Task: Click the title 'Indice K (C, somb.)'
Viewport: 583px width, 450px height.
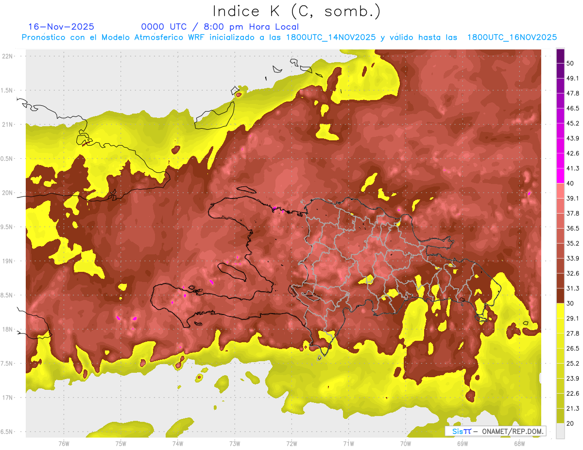Action: 297,11
